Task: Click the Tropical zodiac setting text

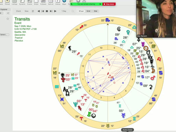Action: (x=18, y=38)
